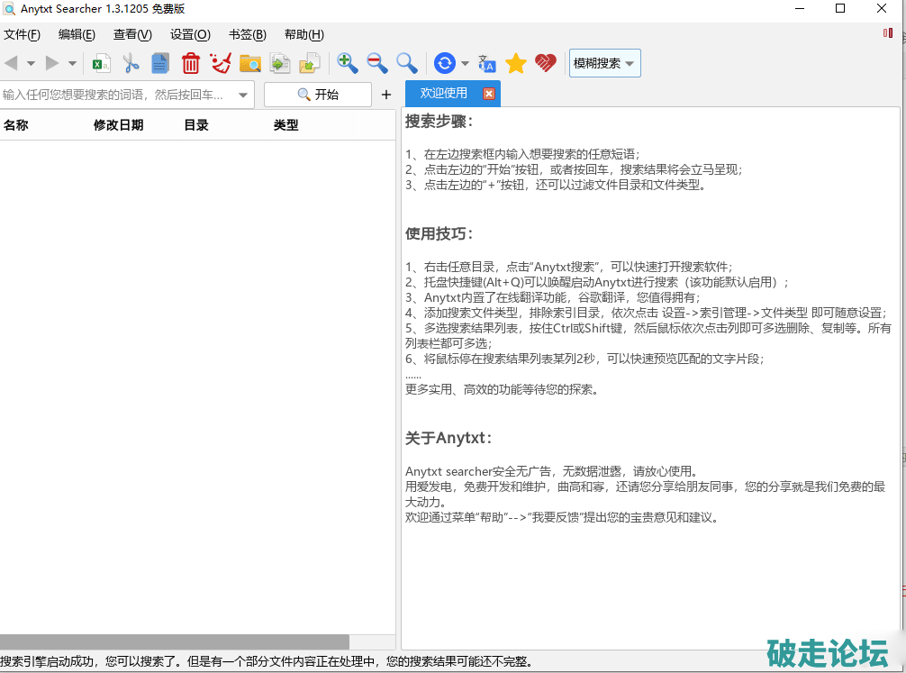Viewport: 906px width, 673px height.
Task: Click the Excel export icon
Action: (102, 63)
